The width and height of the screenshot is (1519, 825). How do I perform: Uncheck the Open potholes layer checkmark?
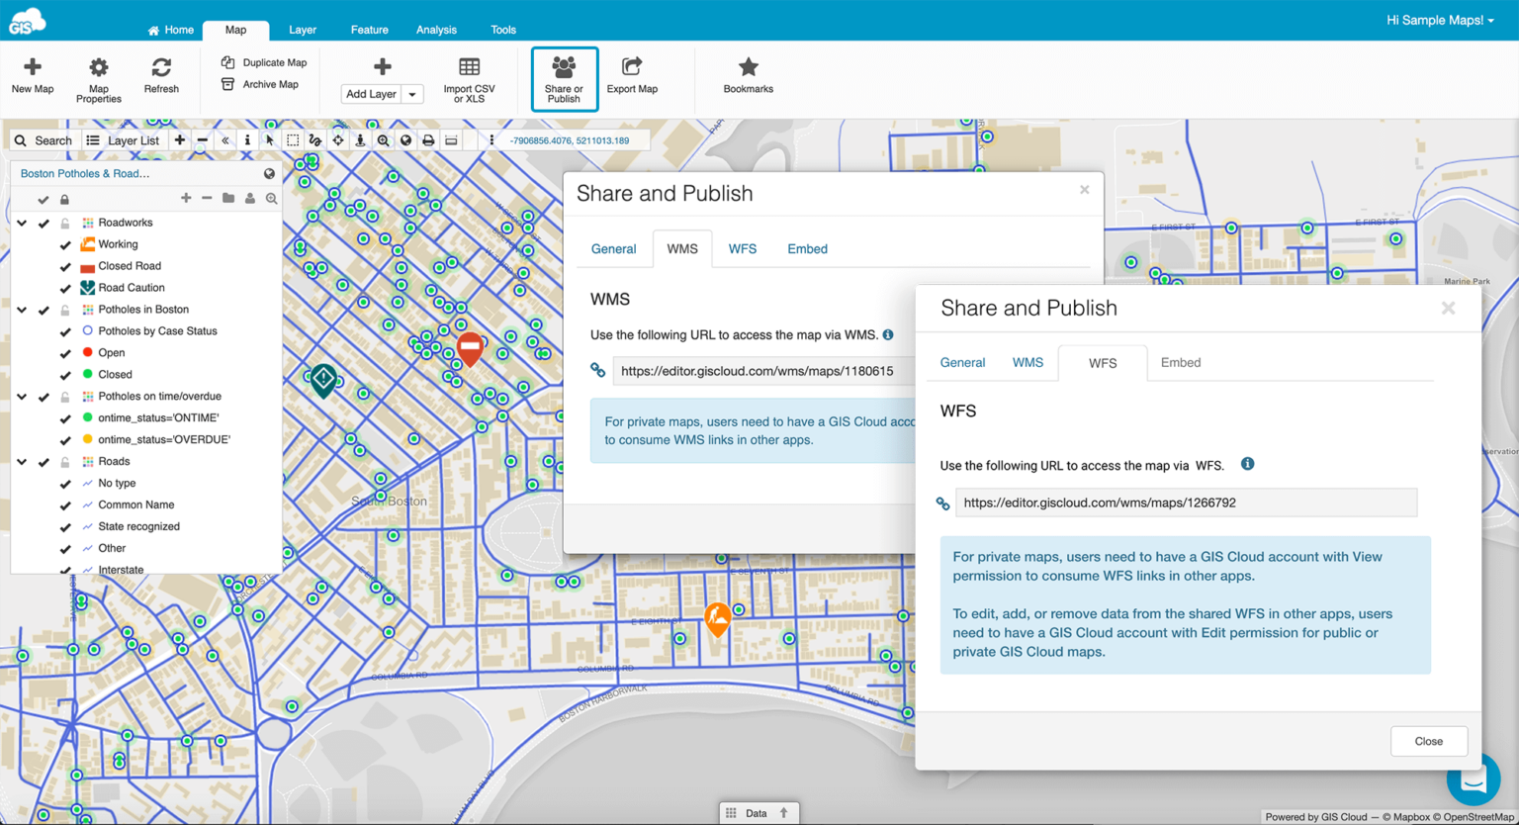[65, 353]
